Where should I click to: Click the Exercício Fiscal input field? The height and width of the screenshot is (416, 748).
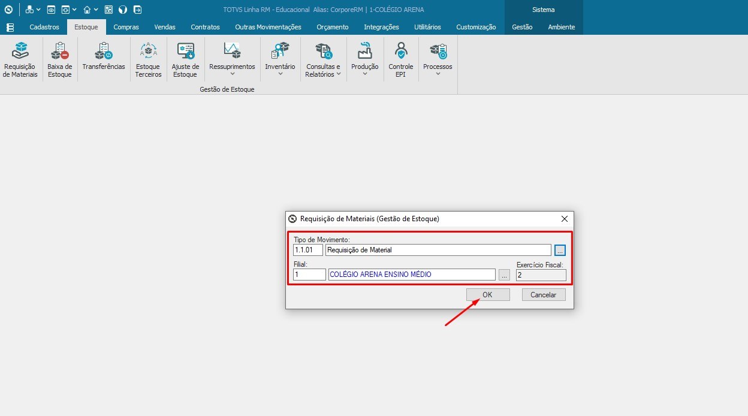(539, 275)
